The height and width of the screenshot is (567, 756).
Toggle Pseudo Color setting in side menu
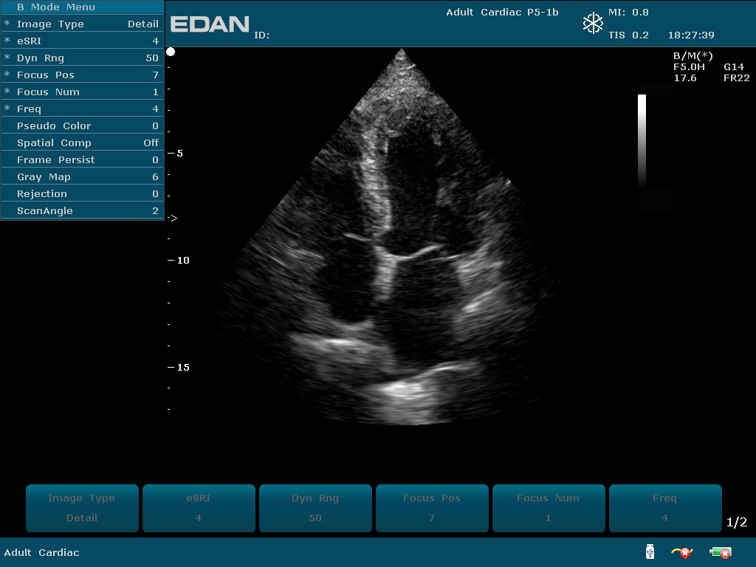point(82,126)
